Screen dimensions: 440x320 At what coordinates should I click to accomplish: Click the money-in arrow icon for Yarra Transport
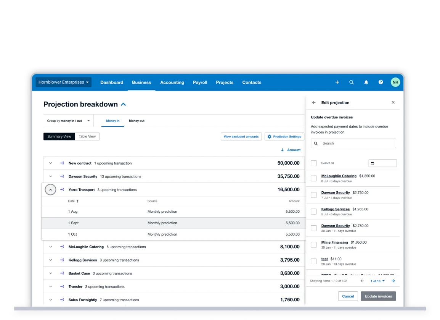62,190
